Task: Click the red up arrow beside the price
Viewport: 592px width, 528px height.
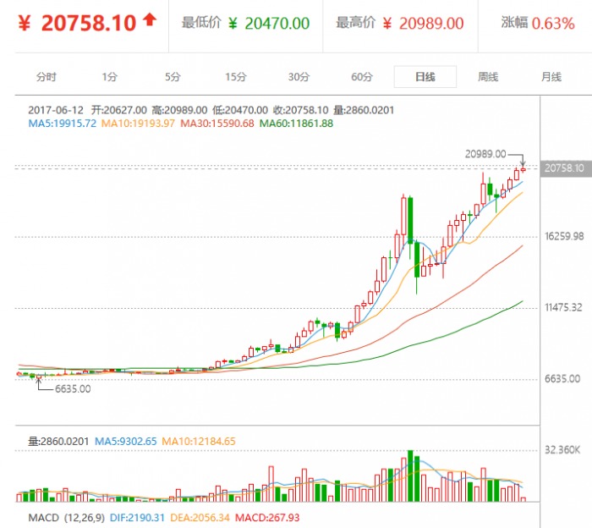Action: click(150, 20)
